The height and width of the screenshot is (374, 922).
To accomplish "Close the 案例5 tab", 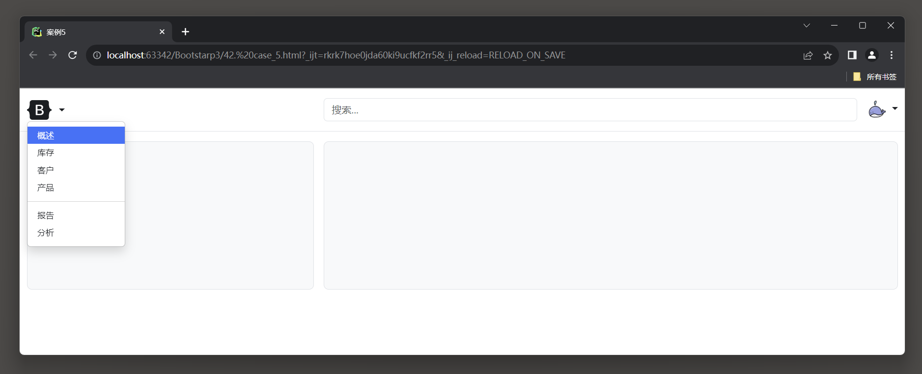I will click(x=162, y=32).
